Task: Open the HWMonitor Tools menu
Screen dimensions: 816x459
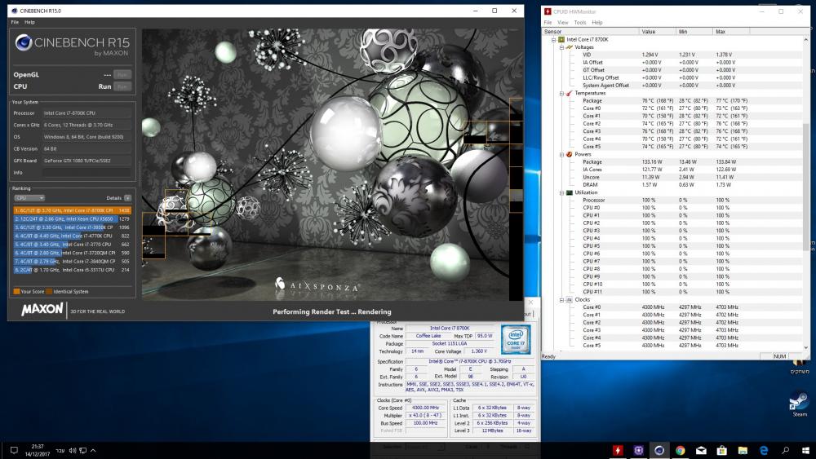Action: [579, 22]
